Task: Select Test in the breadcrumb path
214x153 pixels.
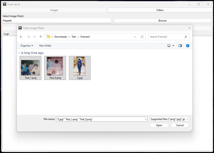Action: (x=74, y=37)
